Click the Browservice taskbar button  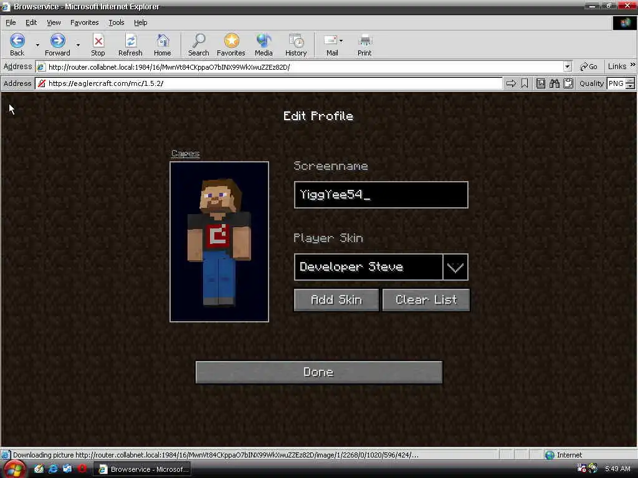click(x=143, y=469)
